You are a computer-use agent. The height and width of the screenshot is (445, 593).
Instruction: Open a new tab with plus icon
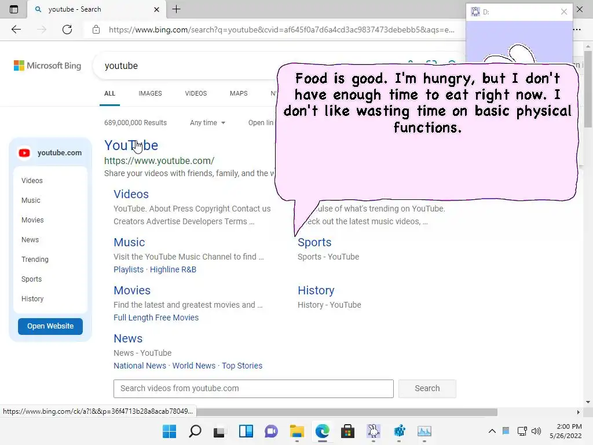pyautogui.click(x=176, y=9)
